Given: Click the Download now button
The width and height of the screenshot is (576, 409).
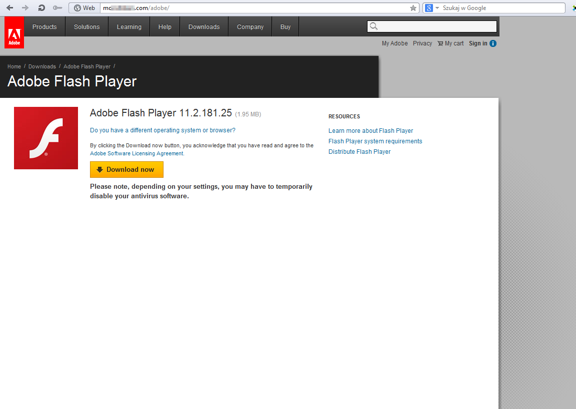Looking at the screenshot, I should pos(126,169).
